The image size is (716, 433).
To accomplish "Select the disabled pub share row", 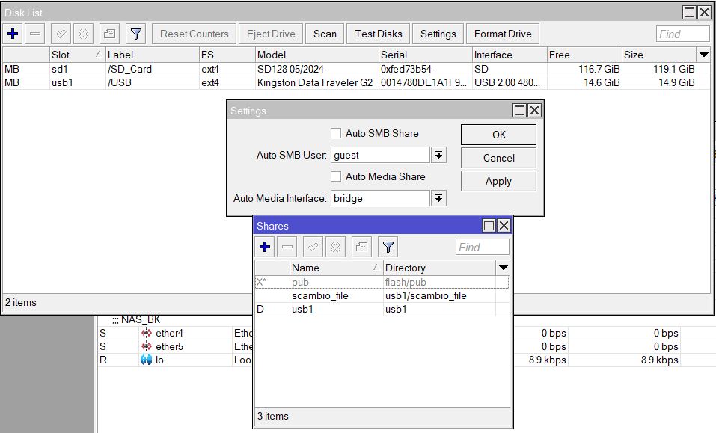I will (x=382, y=283).
